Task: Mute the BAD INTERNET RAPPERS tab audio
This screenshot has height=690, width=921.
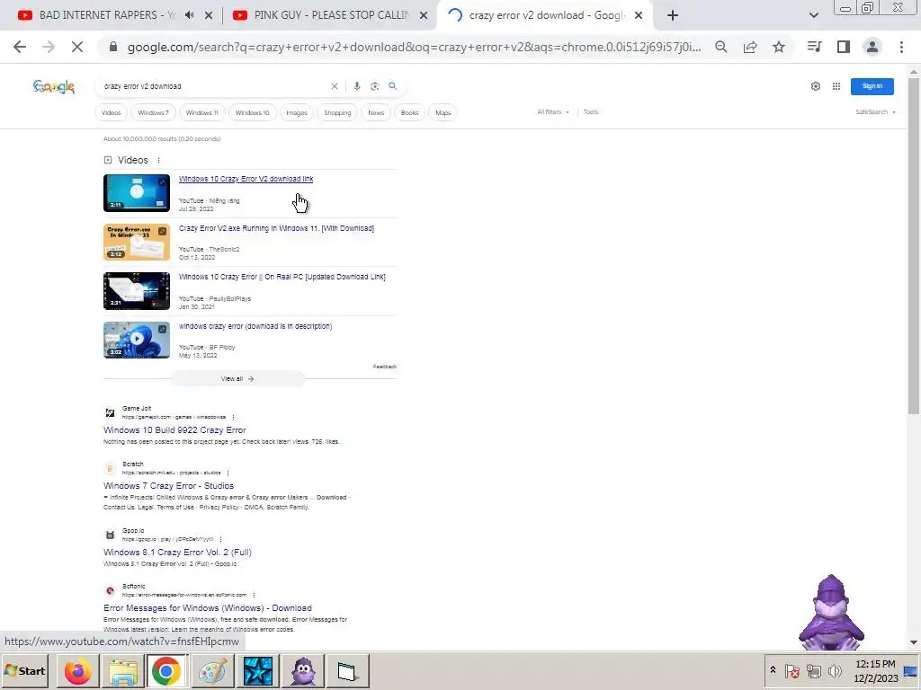Action: 189,15
